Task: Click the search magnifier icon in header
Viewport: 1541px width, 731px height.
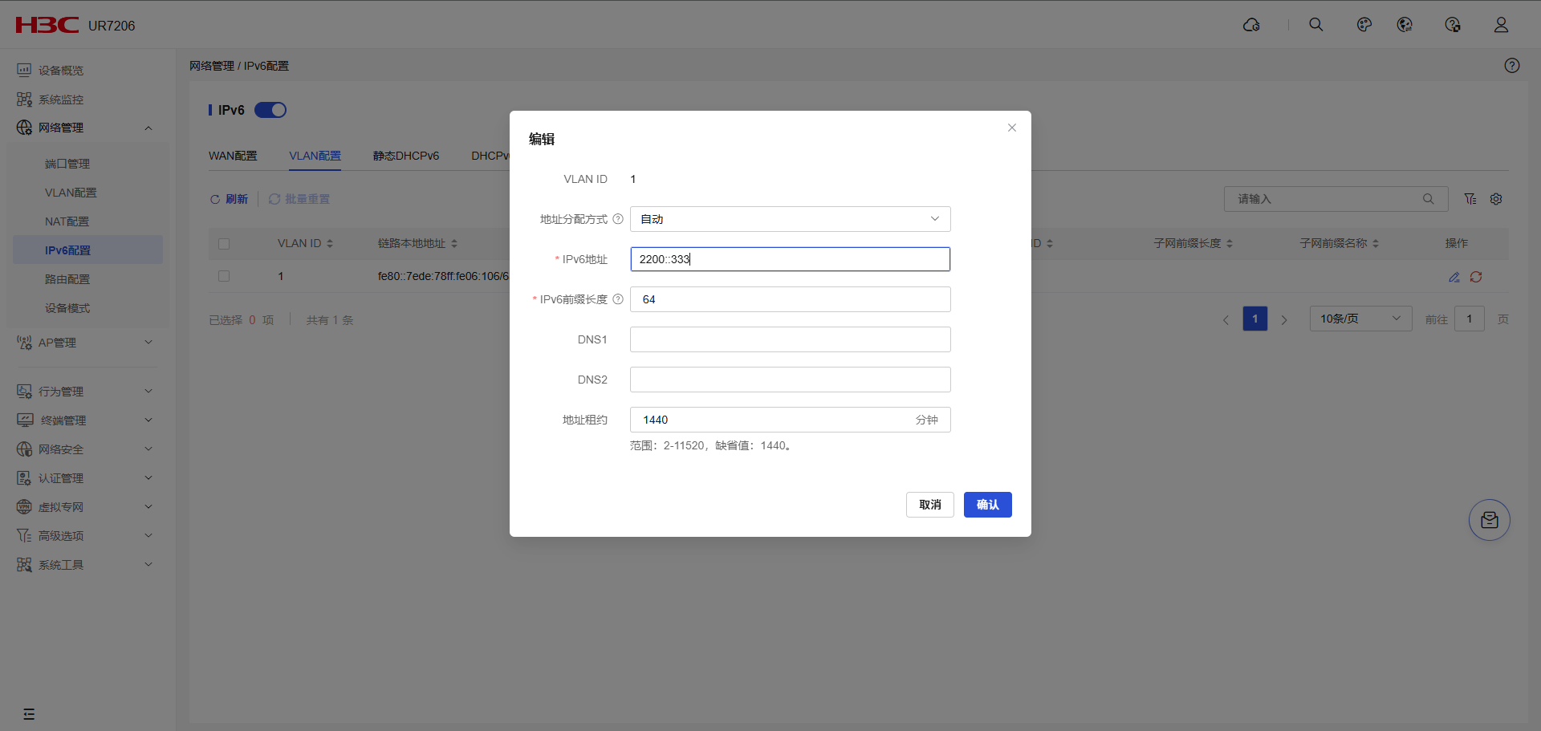Action: 1316,25
